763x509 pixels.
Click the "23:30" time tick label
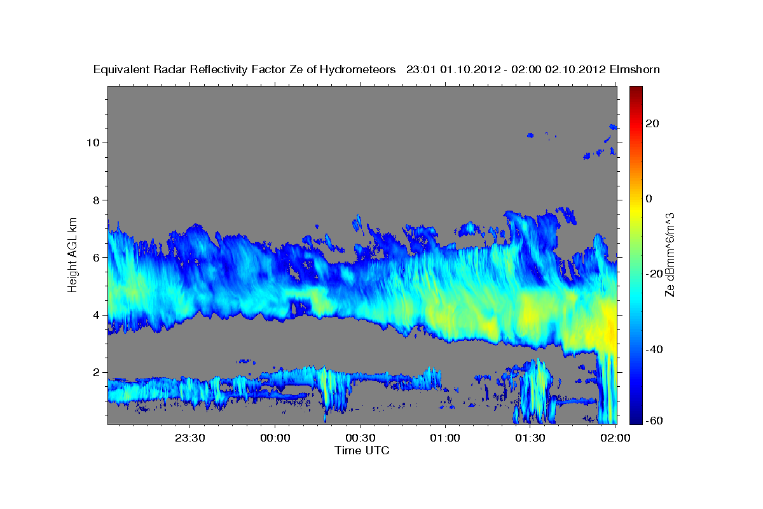(190, 438)
